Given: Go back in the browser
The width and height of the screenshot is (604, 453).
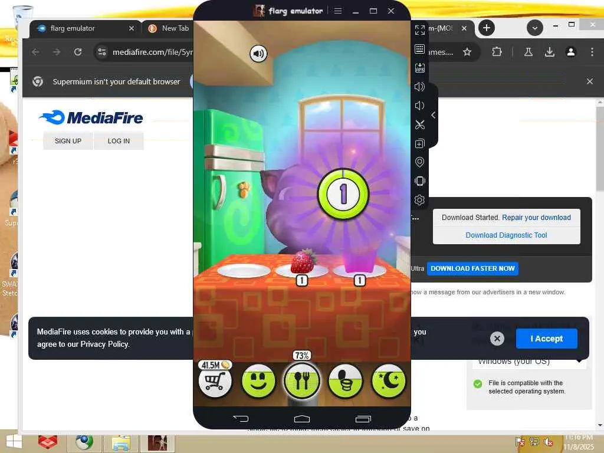Looking at the screenshot, I should 35,52.
